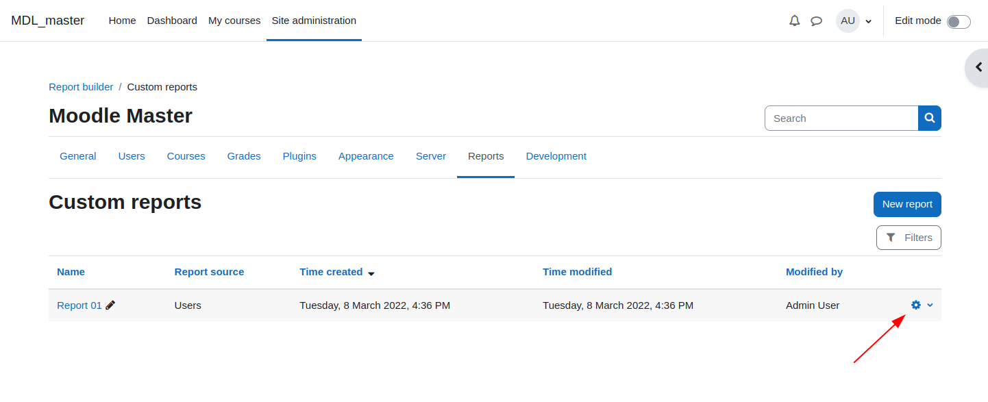Open My courses in top navigation
Screen dimensions: 988x402
point(234,21)
